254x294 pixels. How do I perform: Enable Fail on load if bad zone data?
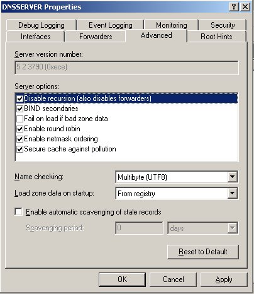pyautogui.click(x=20, y=119)
